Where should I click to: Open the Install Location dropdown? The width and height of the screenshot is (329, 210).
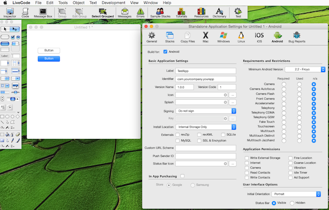[x=206, y=127]
